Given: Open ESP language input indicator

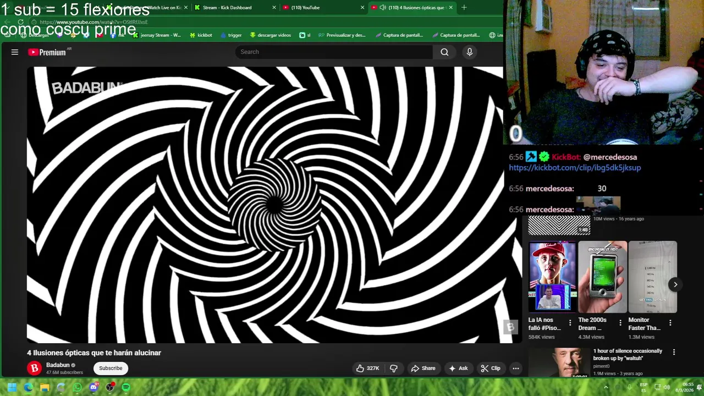Looking at the screenshot, I should pos(643,387).
